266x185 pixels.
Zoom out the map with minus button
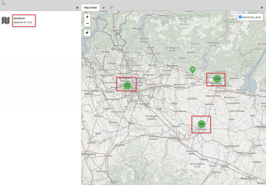(x=87, y=23)
